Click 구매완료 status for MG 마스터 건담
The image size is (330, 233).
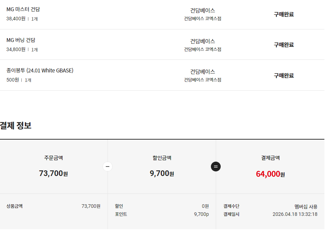click(x=284, y=14)
